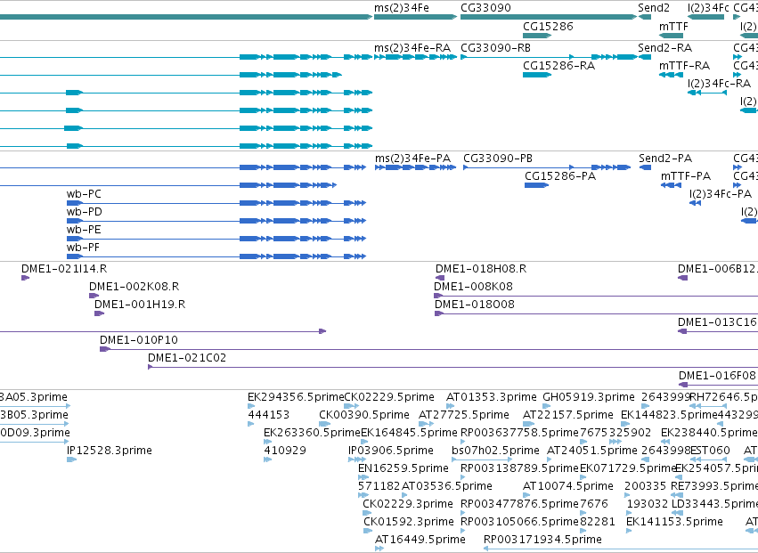Click EST label 82281

click(x=598, y=522)
